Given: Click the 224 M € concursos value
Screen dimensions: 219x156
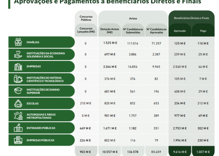Looking at the screenshot, I should tap(85, 141).
